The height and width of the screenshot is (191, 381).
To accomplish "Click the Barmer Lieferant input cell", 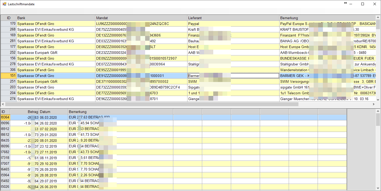I will [x=233, y=76].
